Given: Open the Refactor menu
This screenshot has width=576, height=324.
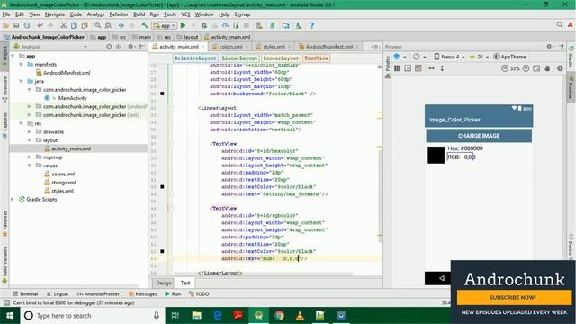Looking at the screenshot, I should (x=119, y=14).
